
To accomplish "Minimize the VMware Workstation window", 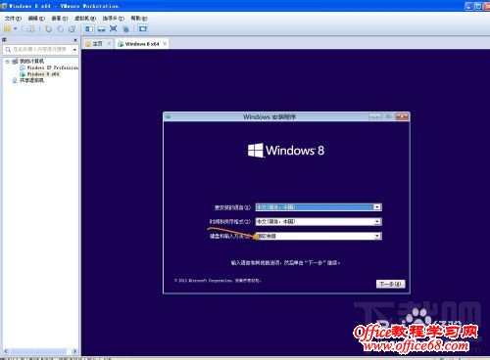I will 469,6.
